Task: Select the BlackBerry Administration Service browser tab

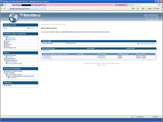Action: point(25,9)
